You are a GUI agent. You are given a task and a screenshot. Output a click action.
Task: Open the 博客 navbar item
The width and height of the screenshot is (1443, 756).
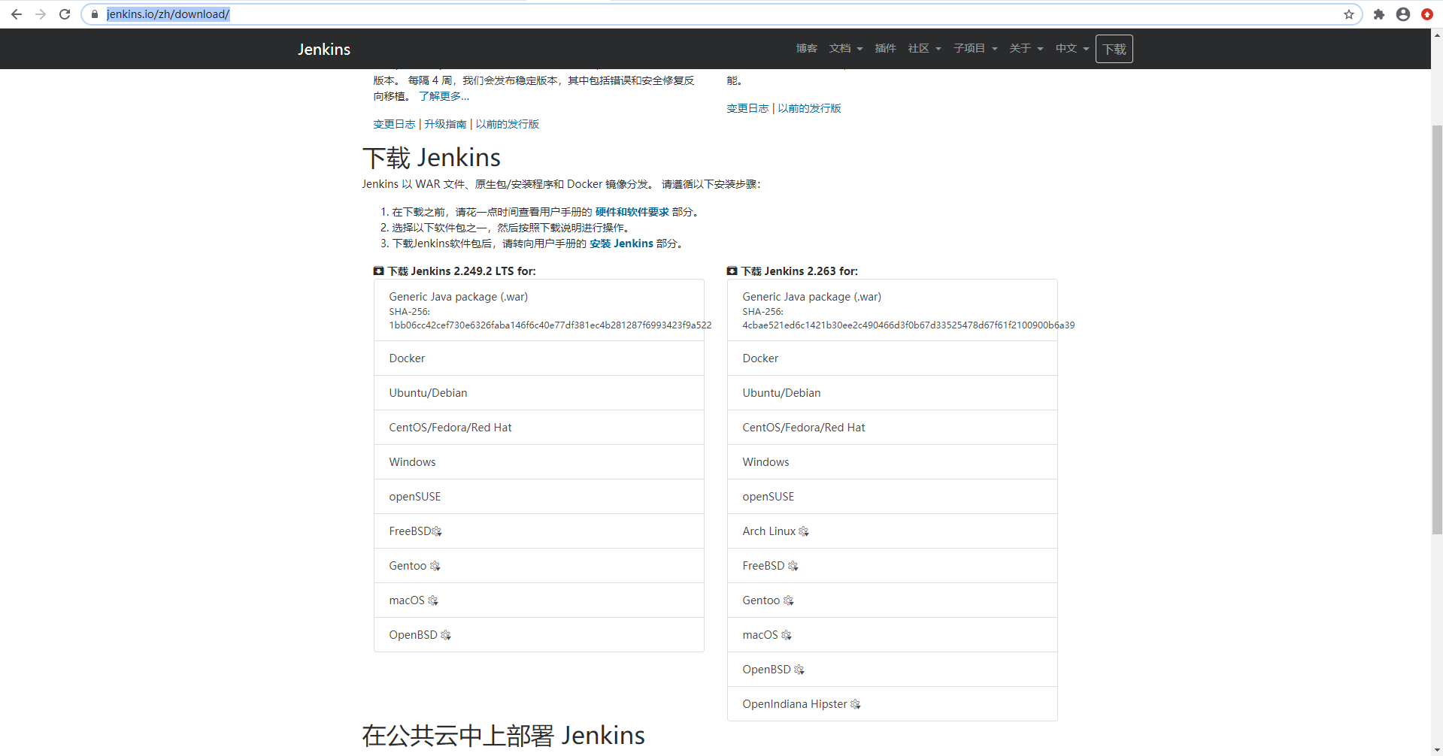806,48
